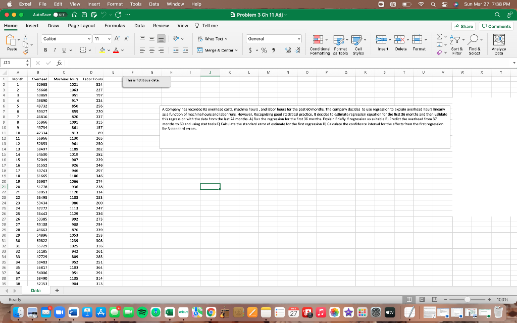Click the Increase Decimal icon
517x323 pixels.
point(288,50)
